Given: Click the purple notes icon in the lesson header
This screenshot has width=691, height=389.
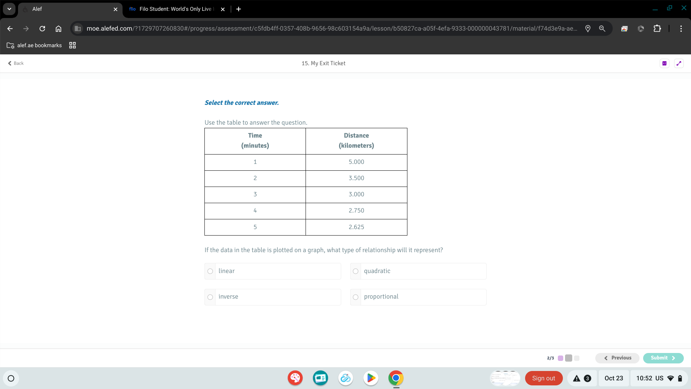Looking at the screenshot, I should pyautogui.click(x=664, y=63).
